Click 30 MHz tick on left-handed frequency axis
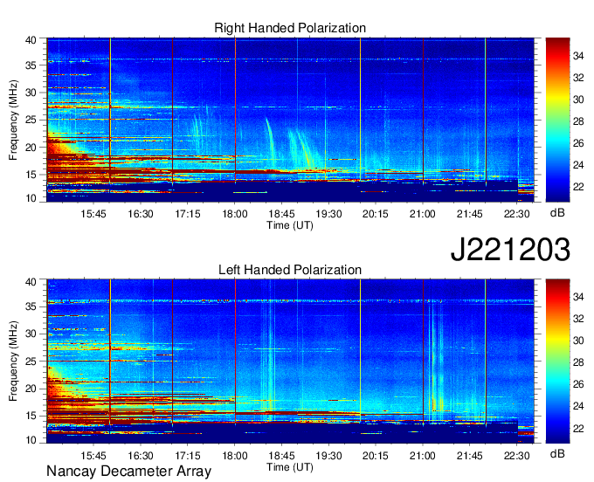 pyautogui.click(x=31, y=334)
